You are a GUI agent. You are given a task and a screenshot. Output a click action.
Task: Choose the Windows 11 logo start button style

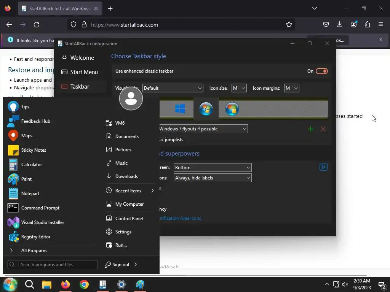pyautogui.click(x=180, y=109)
